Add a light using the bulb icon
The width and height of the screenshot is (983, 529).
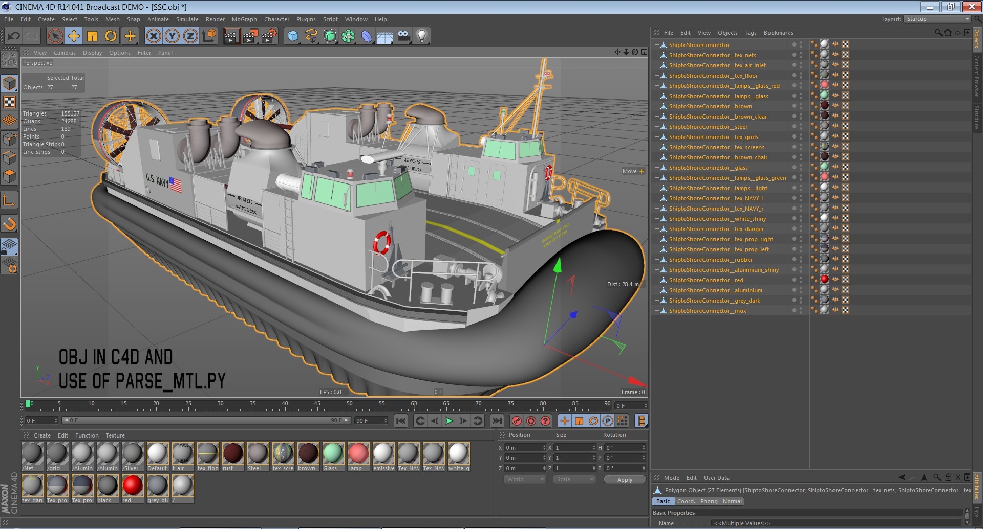[421, 36]
